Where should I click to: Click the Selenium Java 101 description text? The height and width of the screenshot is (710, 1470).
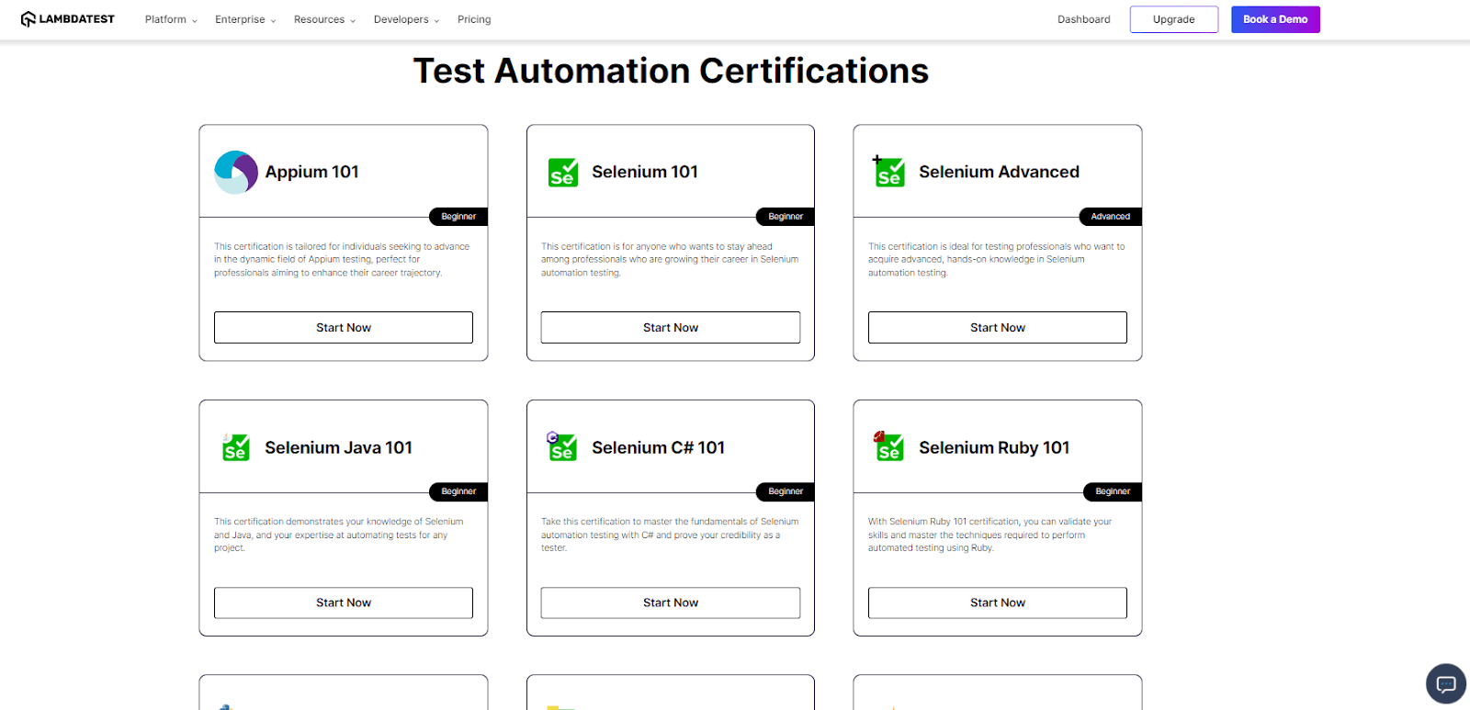[339, 535]
